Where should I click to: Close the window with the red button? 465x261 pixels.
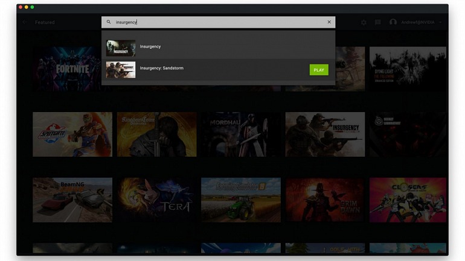(21, 7)
